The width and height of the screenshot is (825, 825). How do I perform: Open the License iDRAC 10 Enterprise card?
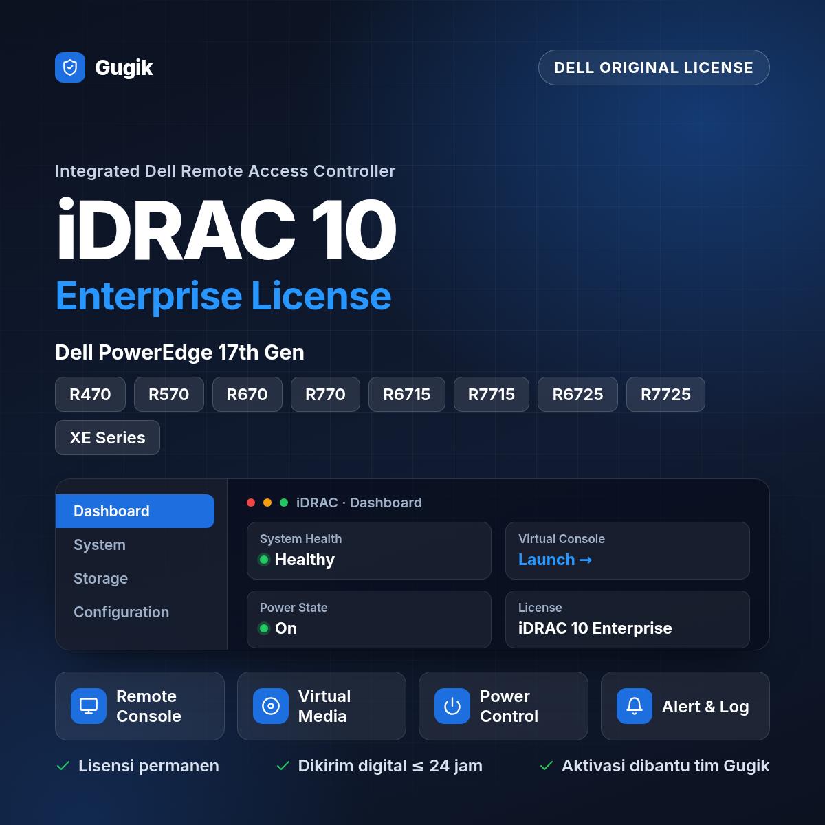(x=628, y=619)
